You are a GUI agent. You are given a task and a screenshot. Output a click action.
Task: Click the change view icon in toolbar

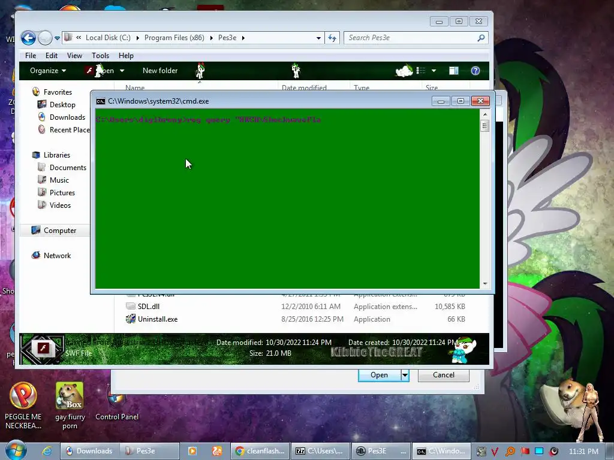click(420, 71)
